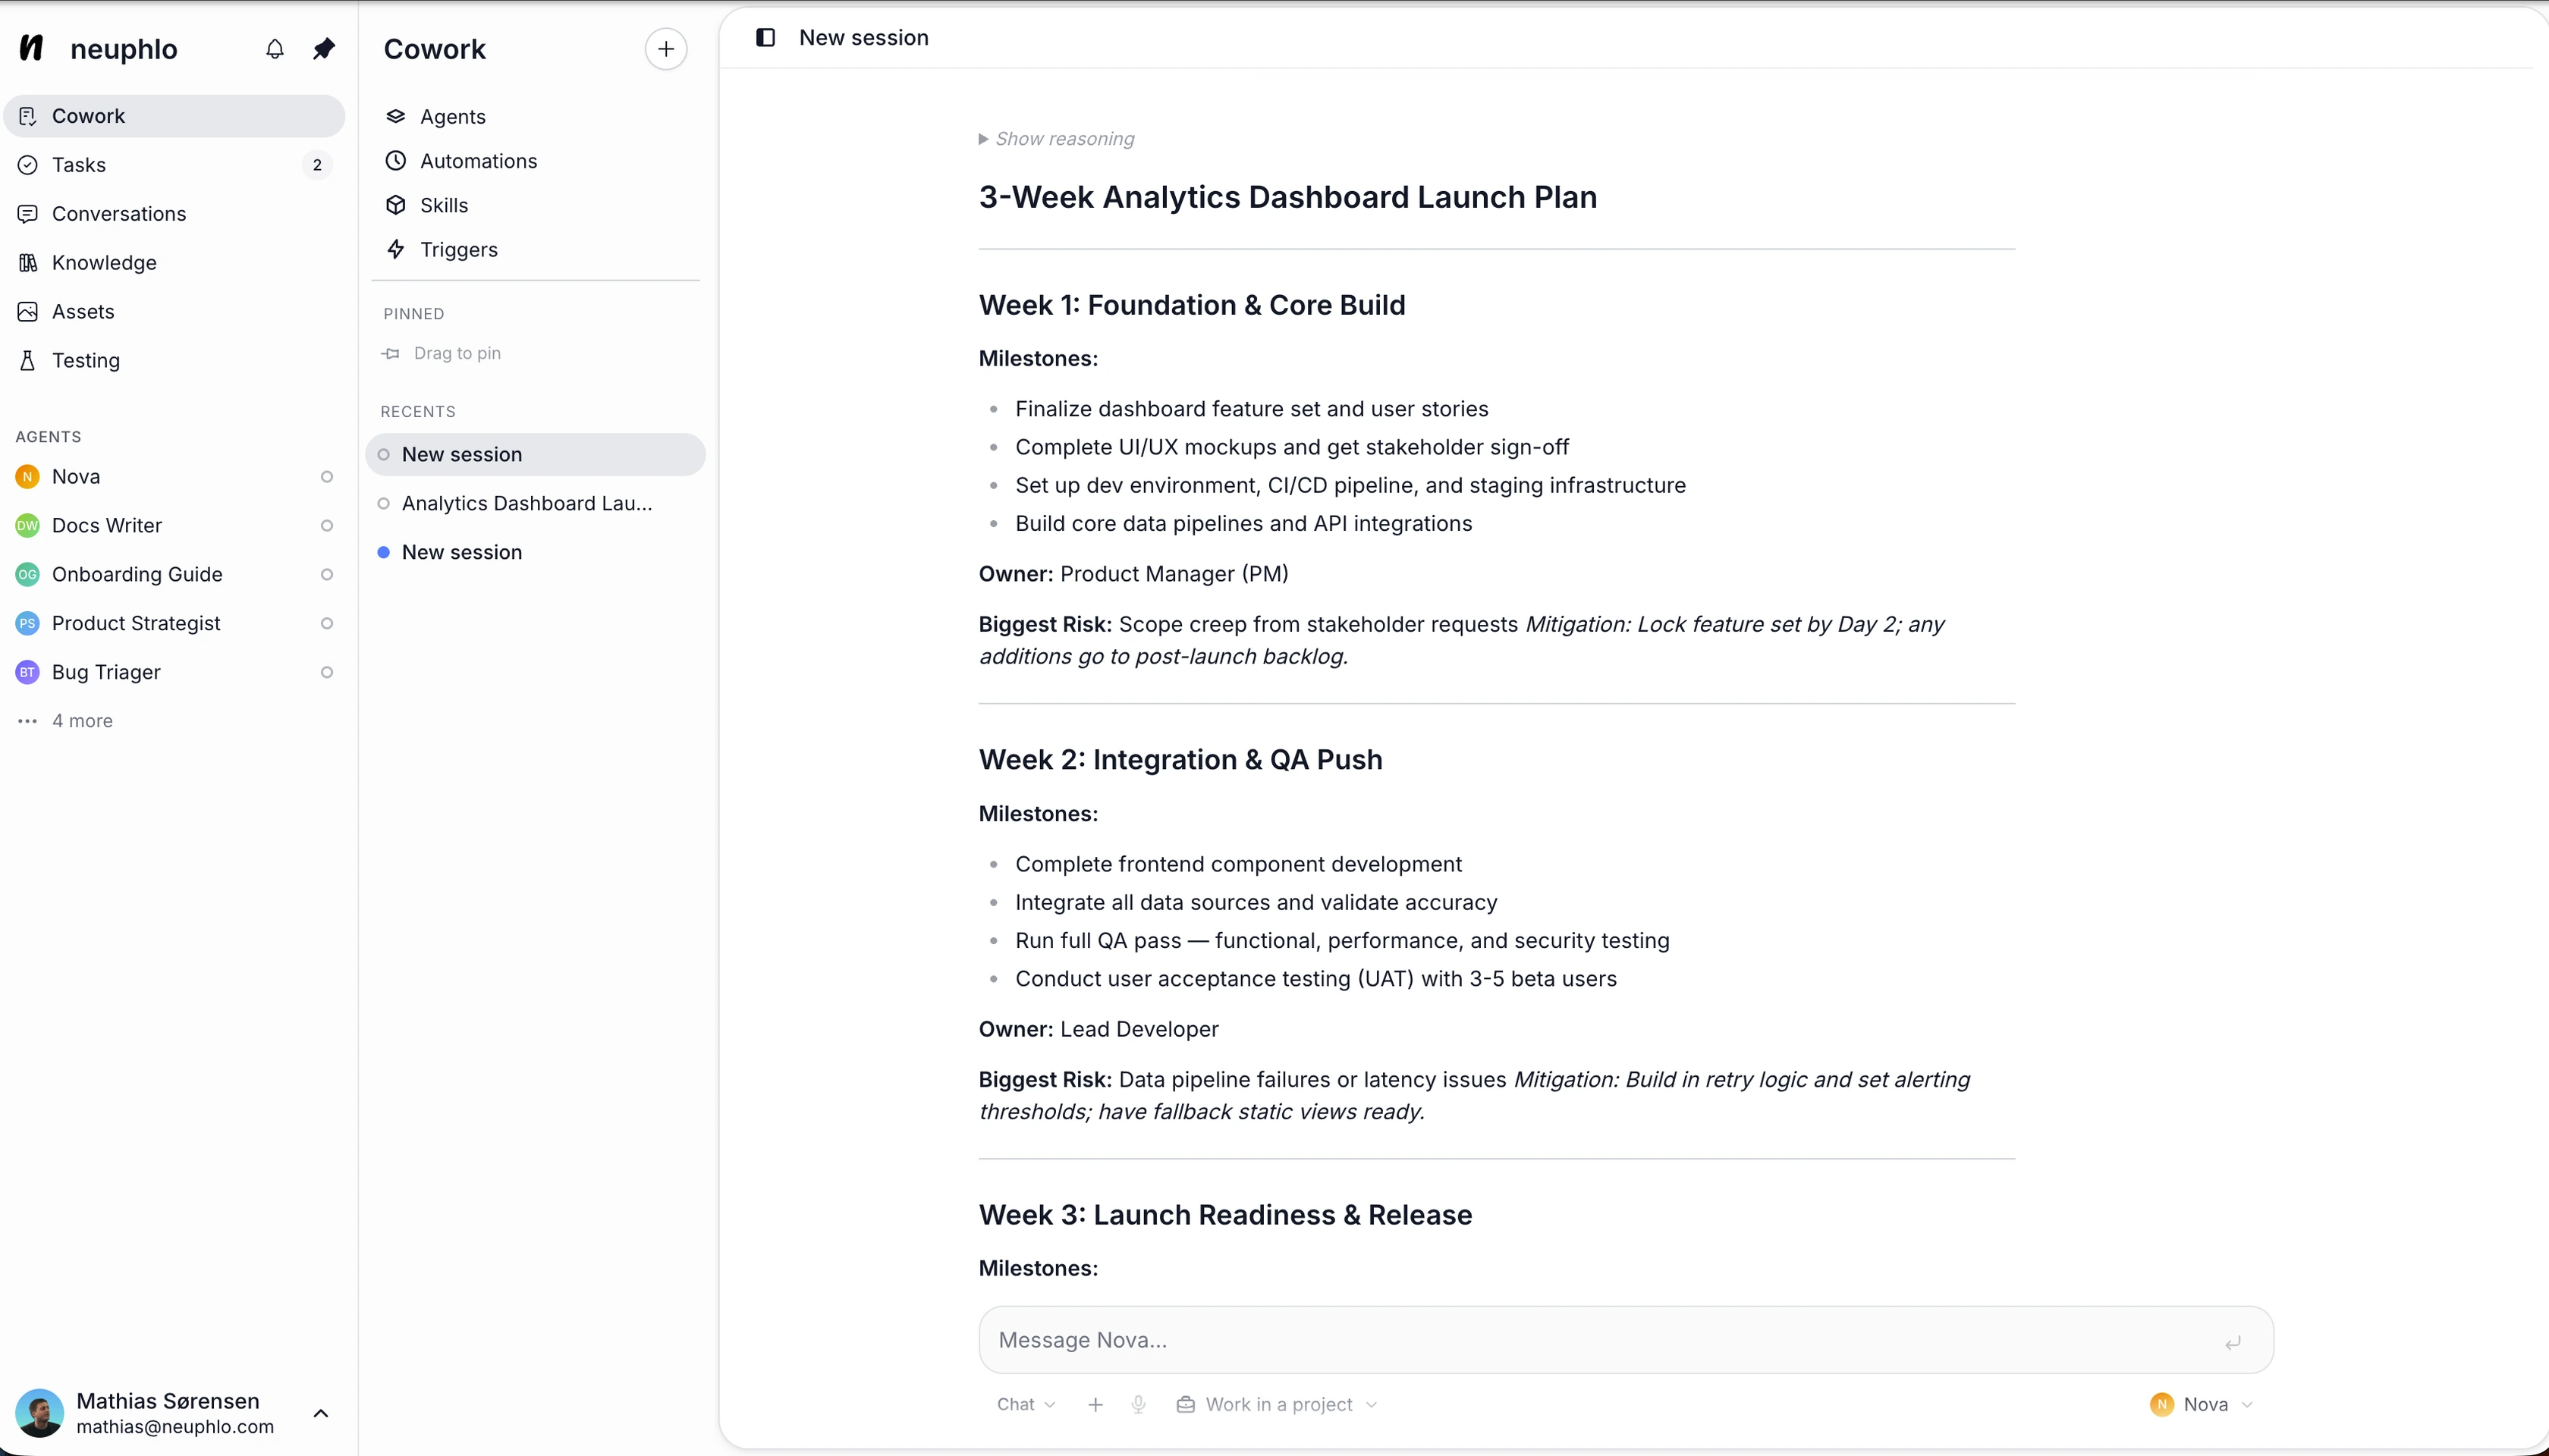
Task: Click the Drag to pin placeholder
Action: (442, 353)
